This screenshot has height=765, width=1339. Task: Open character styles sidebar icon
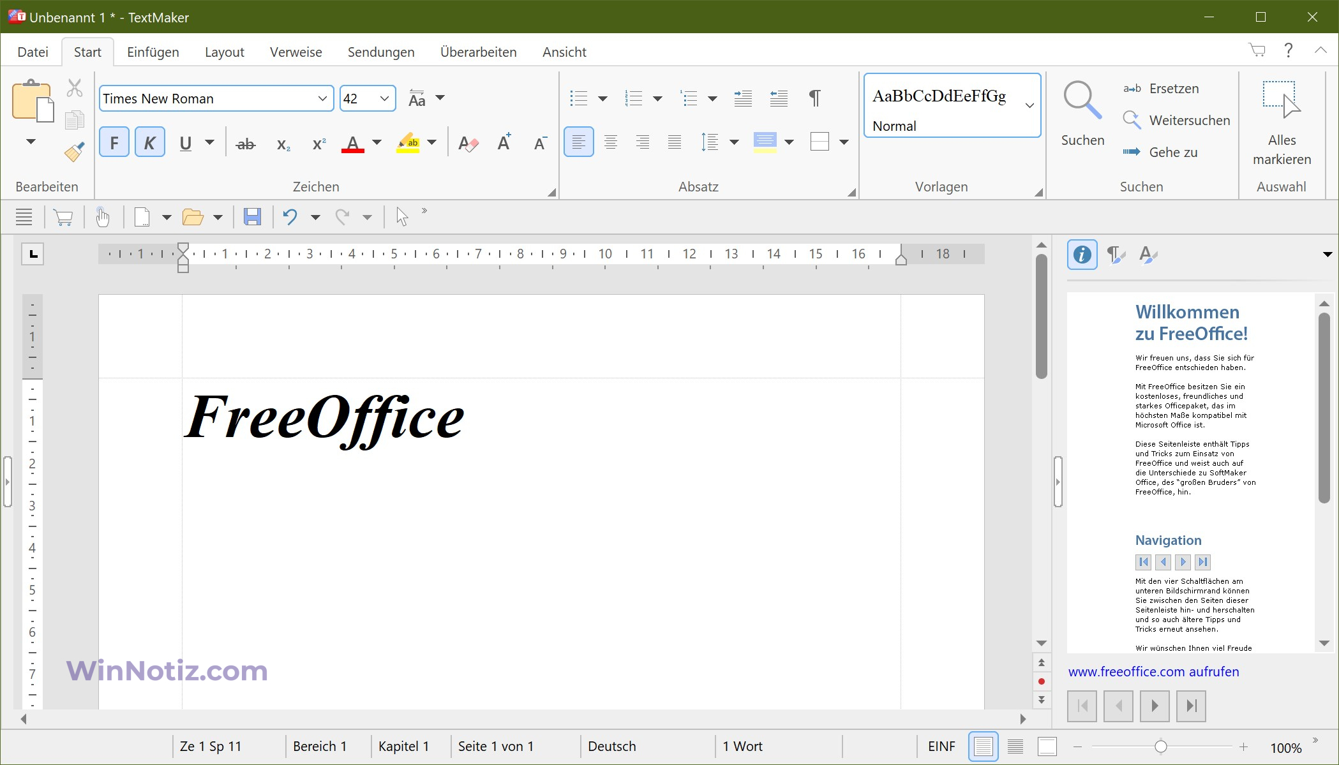(1148, 255)
